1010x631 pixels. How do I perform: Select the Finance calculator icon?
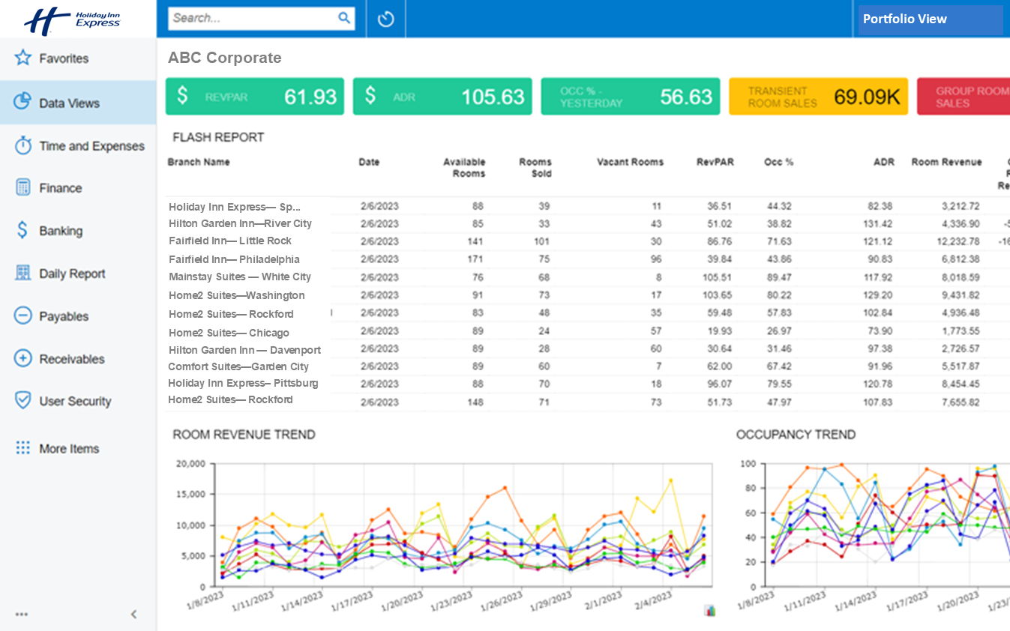click(23, 187)
